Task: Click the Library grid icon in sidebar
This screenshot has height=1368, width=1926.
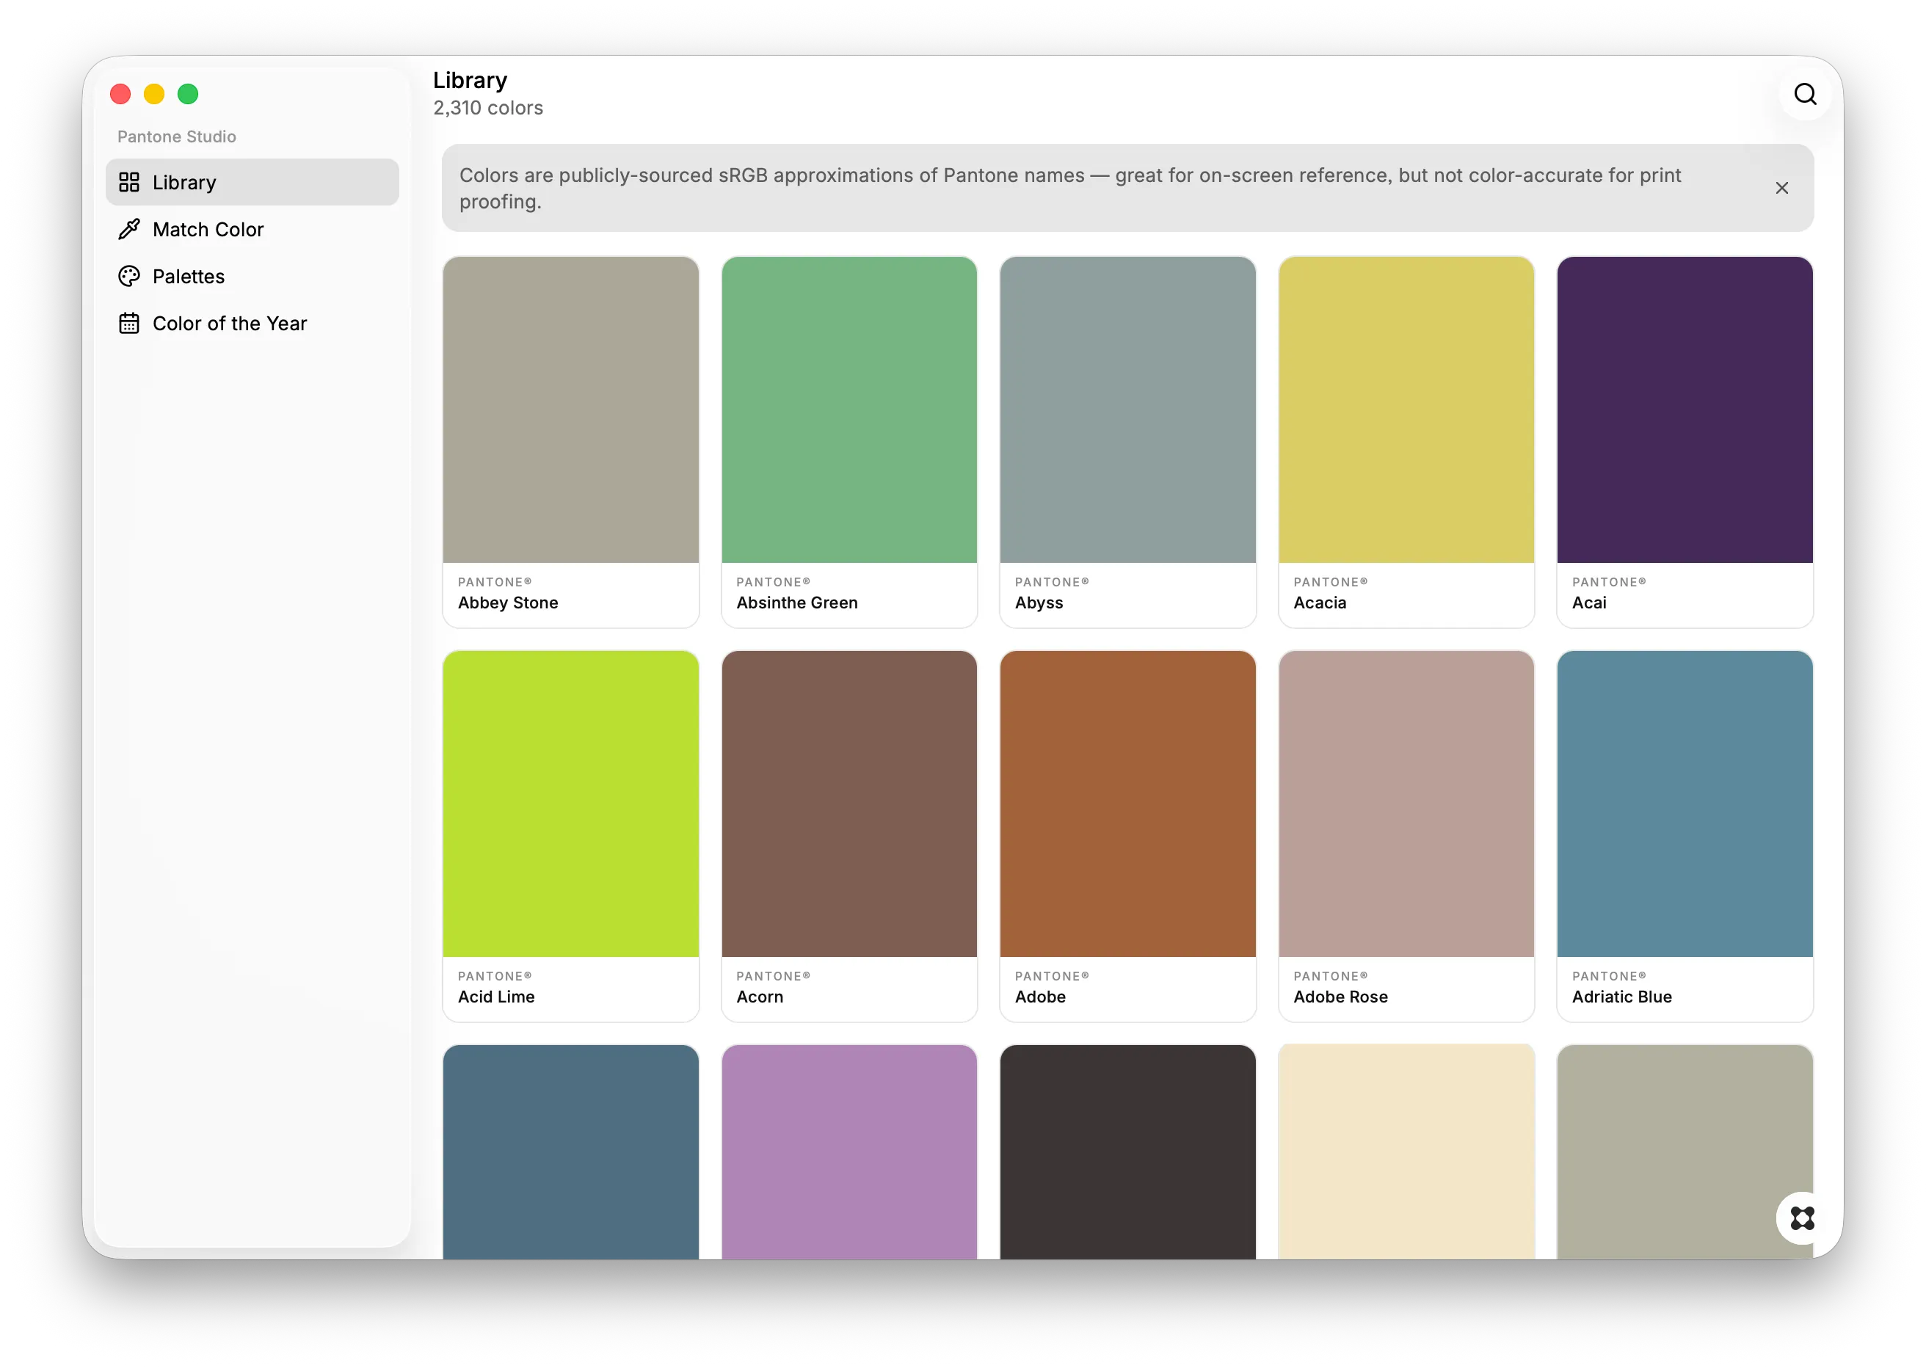Action: coord(129,182)
